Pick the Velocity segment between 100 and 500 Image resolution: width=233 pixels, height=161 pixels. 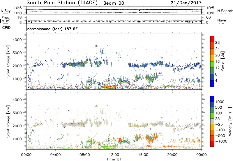click(212, 110)
